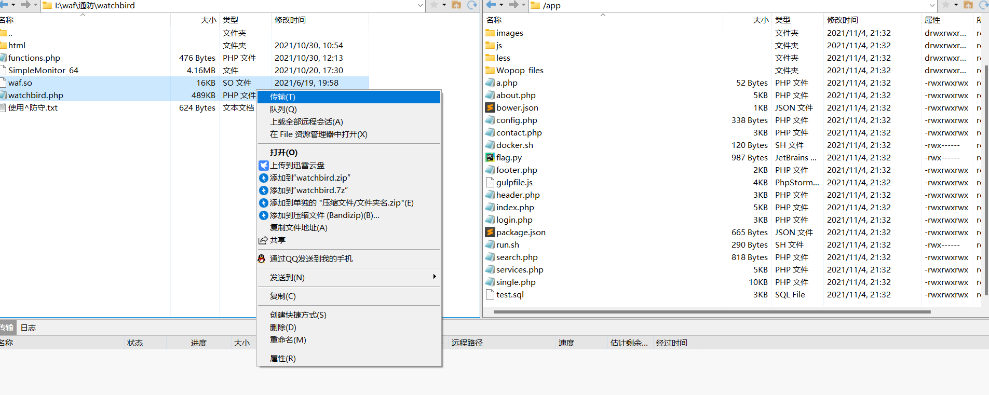Select the bower.json file icon
Screen dimensions: 989x395
tap(490, 107)
